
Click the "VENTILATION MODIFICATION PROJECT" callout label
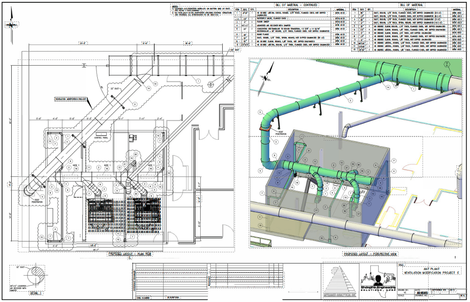pyautogui.click(x=71, y=98)
